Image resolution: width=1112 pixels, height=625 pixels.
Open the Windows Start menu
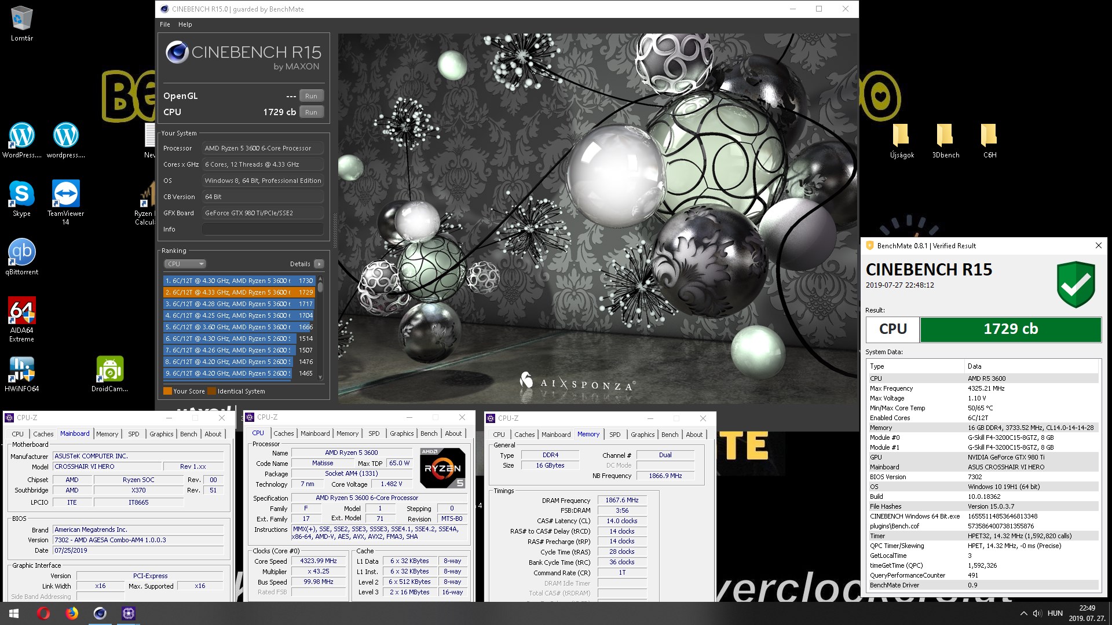(14, 613)
